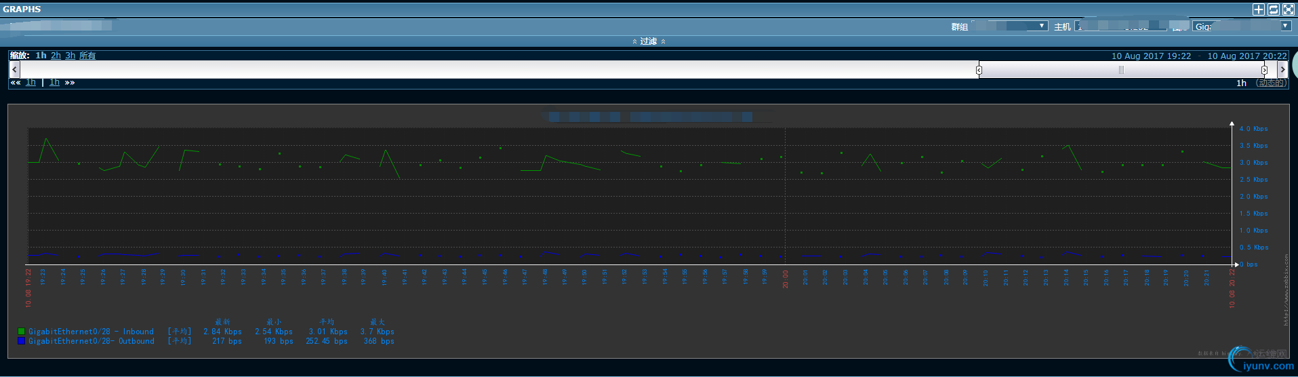Click Inbound maximum value 3.7 Kbps
The height and width of the screenshot is (377, 1298).
[377, 332]
